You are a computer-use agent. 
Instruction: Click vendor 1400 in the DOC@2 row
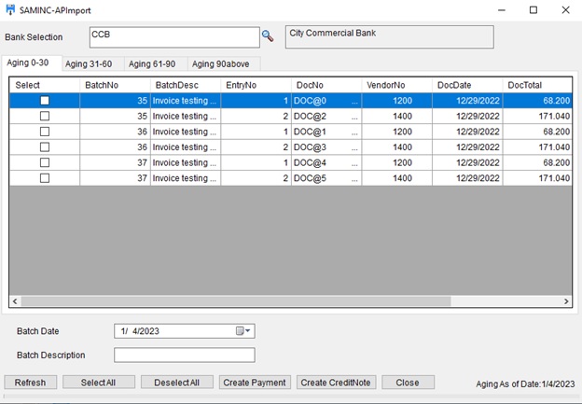(x=397, y=117)
